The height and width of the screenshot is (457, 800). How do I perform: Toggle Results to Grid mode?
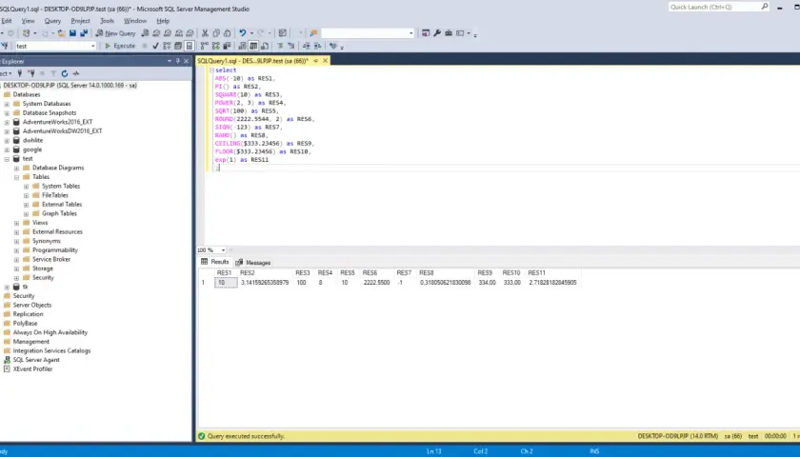pyautogui.click(x=253, y=46)
